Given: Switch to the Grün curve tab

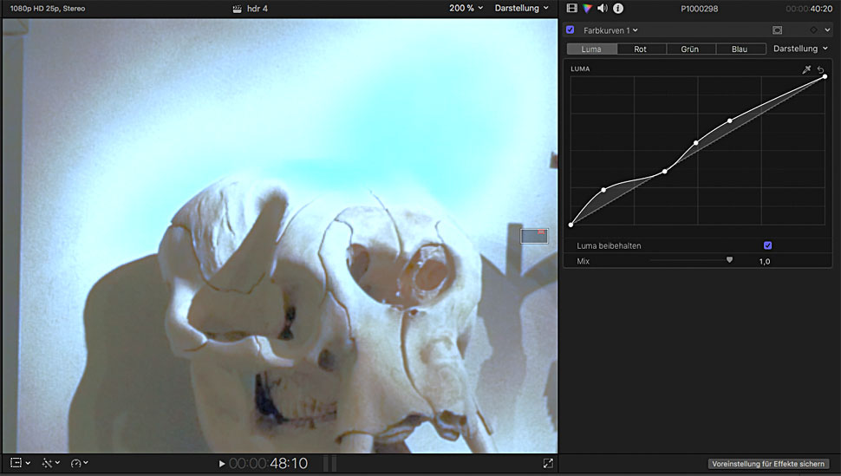Looking at the screenshot, I should (x=690, y=49).
